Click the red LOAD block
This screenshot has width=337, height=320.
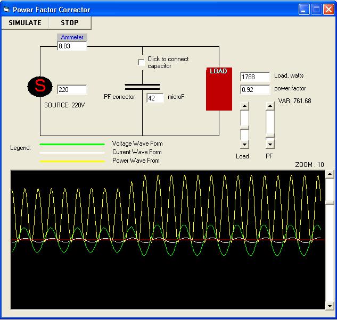click(219, 89)
